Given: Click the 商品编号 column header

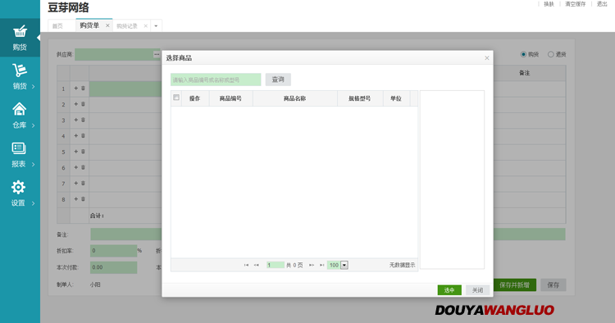Looking at the screenshot, I should tap(230, 98).
